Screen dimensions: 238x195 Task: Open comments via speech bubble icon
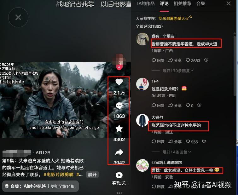119,106
